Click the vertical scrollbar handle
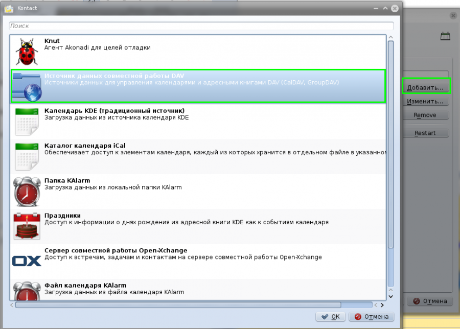The width and height of the screenshot is (460, 329). click(x=390, y=144)
